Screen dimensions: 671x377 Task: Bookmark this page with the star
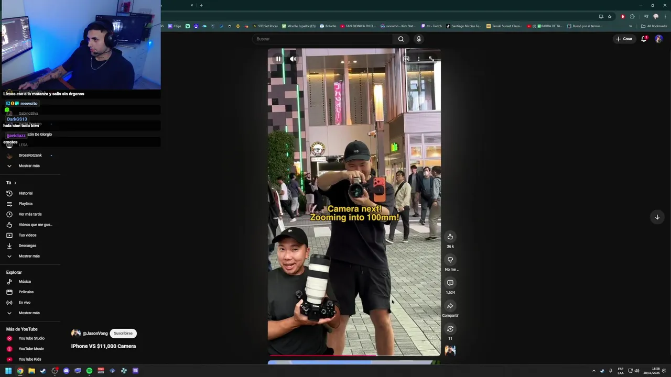coord(610,16)
